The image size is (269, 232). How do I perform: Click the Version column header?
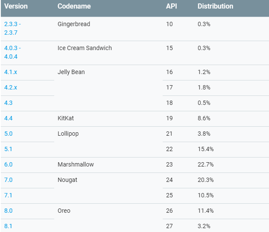[x=16, y=6]
